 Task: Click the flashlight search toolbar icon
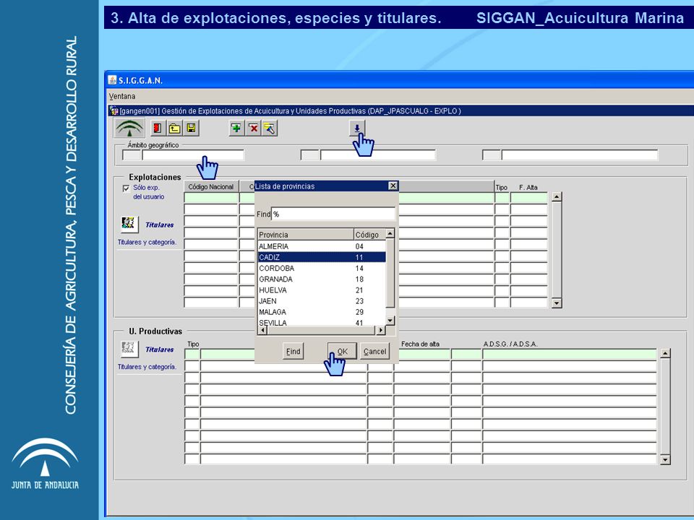pyautogui.click(x=270, y=129)
